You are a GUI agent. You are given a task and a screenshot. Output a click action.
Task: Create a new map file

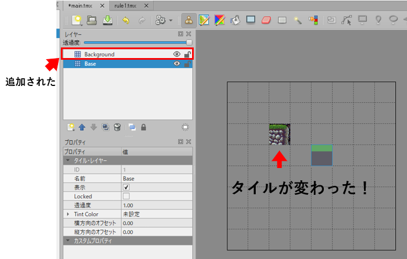point(77,20)
